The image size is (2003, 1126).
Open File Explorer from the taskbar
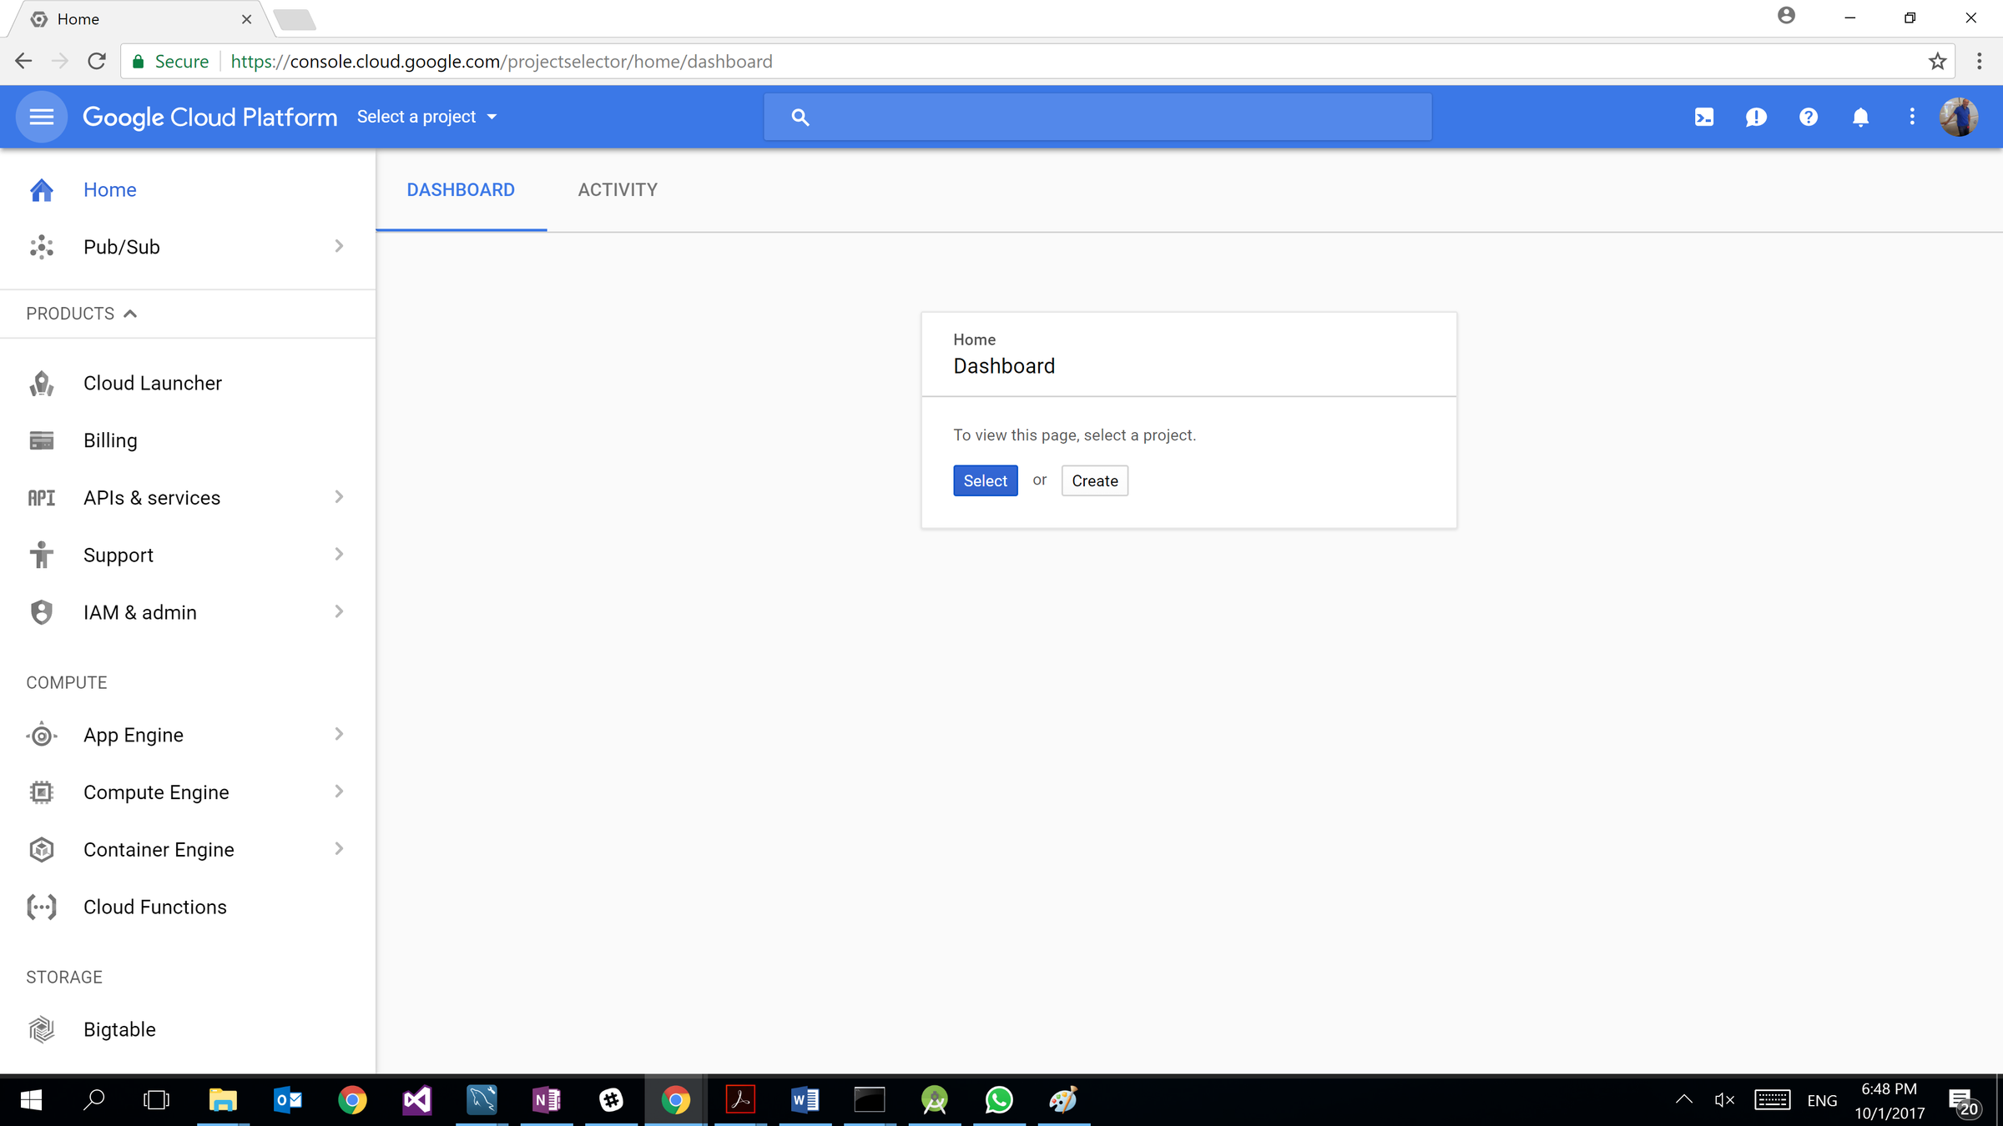[x=223, y=1100]
